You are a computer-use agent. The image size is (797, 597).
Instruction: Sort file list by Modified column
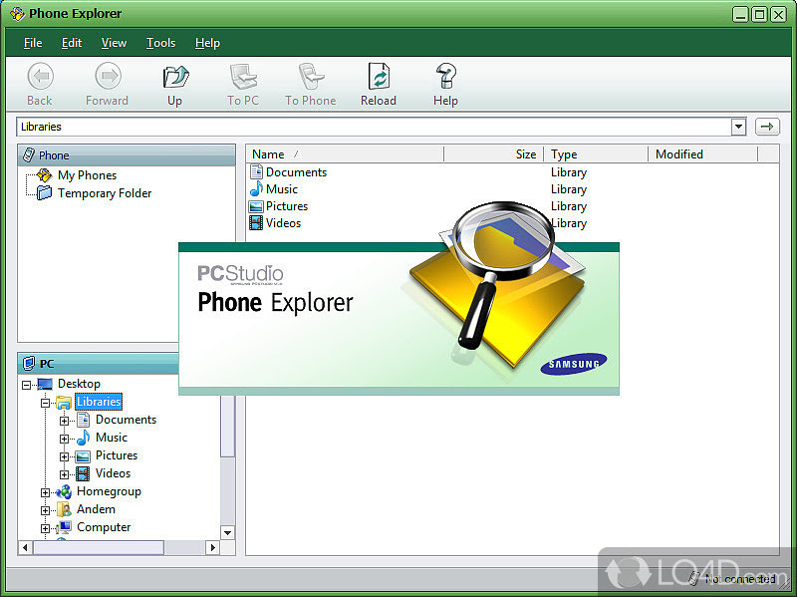click(x=703, y=154)
